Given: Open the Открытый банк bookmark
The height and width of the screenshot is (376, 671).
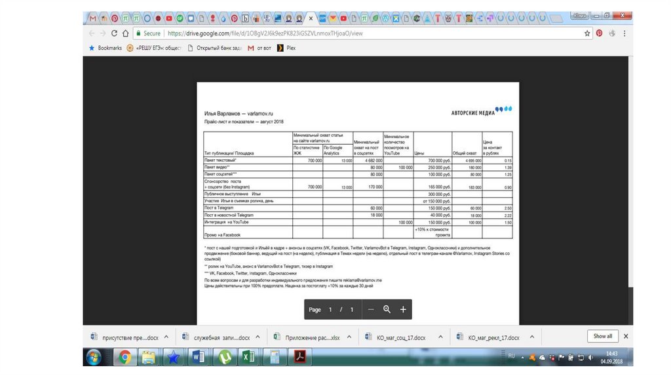Looking at the screenshot, I should point(215,48).
